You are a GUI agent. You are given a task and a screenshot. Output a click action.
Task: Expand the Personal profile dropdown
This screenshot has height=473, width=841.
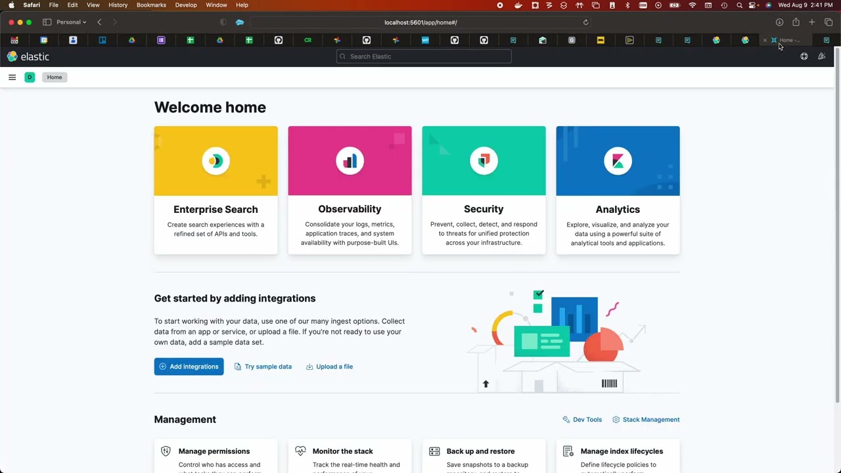(71, 22)
